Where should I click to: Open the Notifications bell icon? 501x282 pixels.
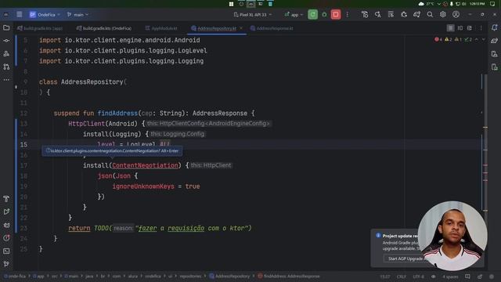click(494, 28)
